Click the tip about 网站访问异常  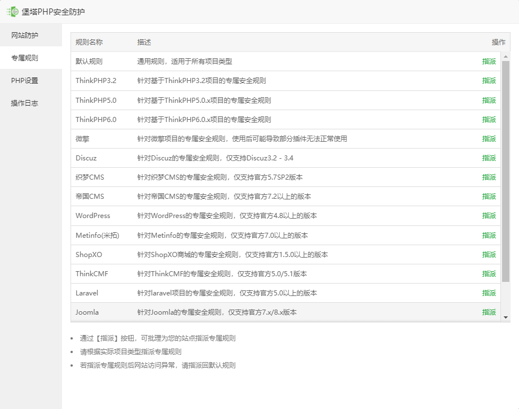pyautogui.click(x=157, y=366)
